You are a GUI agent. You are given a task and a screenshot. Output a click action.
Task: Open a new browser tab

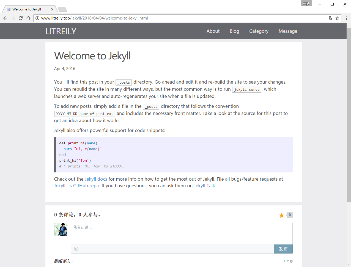click(62, 10)
